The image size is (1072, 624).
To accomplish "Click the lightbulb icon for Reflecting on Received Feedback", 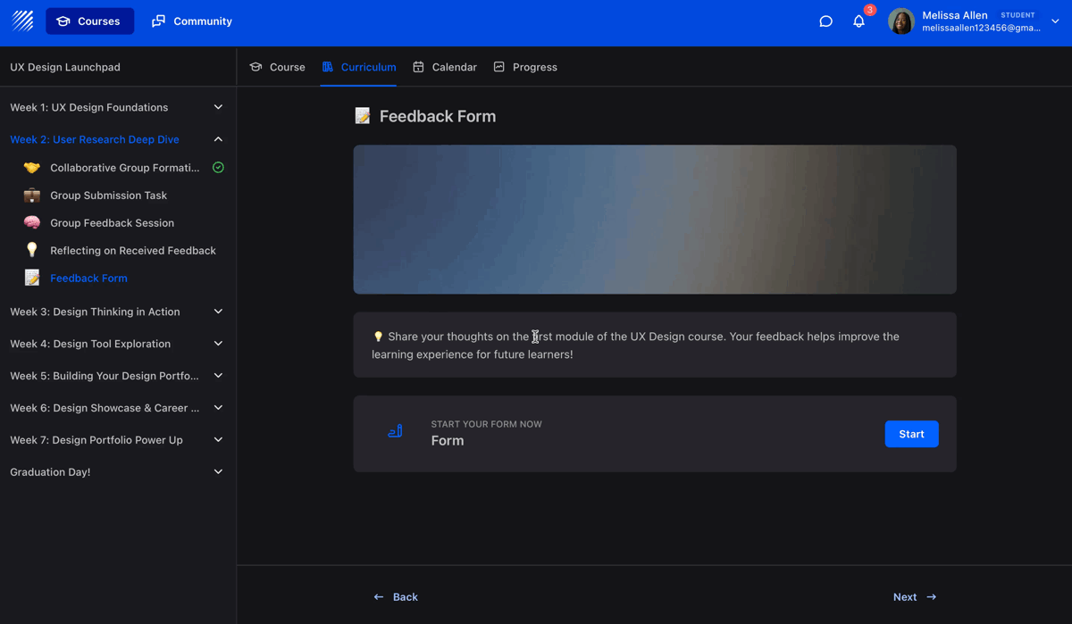I will pyautogui.click(x=32, y=251).
